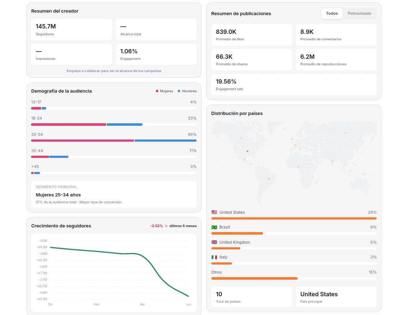Click the blue Hombres legend dot
This screenshot has height=315, width=408.
(x=179, y=91)
